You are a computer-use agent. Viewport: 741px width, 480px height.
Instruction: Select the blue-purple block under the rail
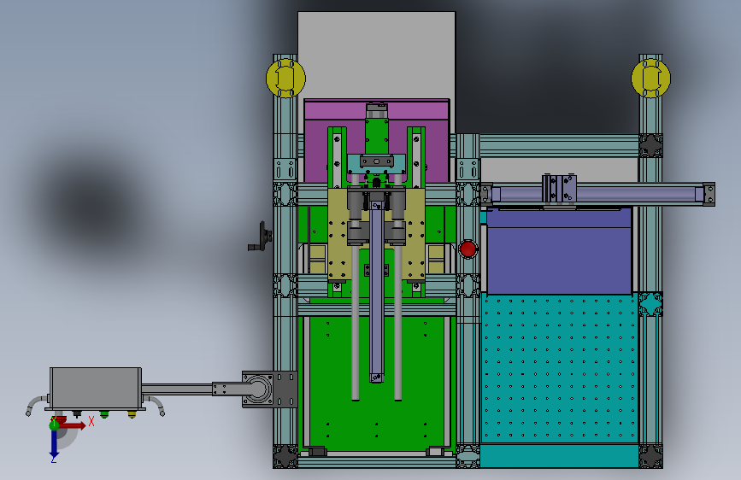tap(560, 251)
